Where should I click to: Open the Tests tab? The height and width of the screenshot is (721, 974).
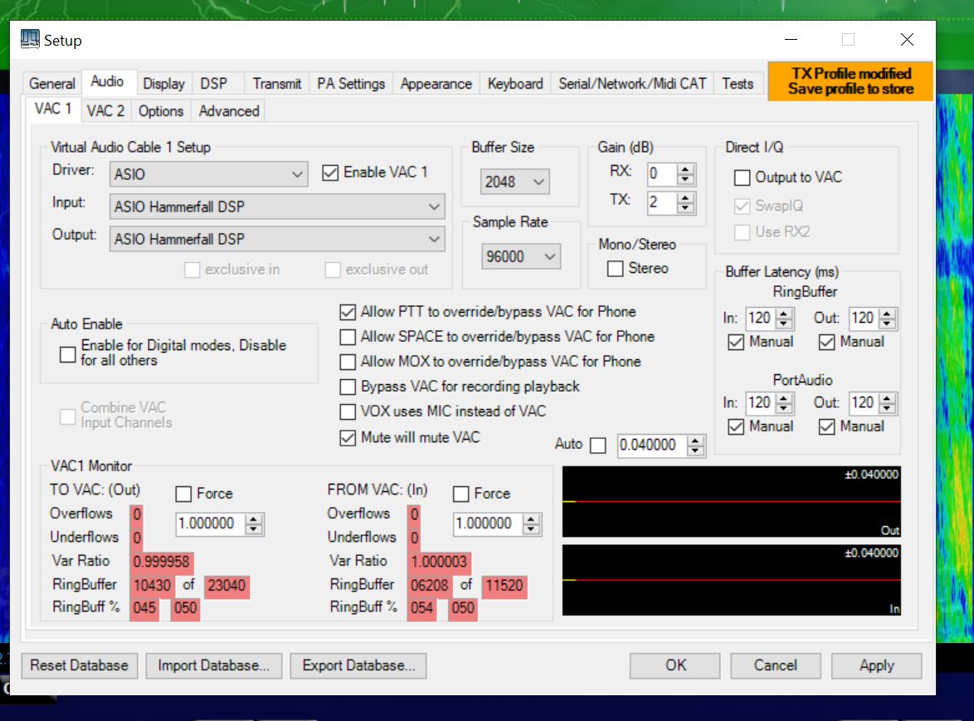tap(738, 83)
